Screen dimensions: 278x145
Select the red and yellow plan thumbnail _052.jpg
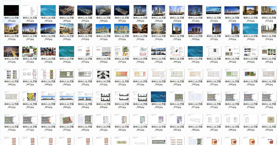click(121, 74)
